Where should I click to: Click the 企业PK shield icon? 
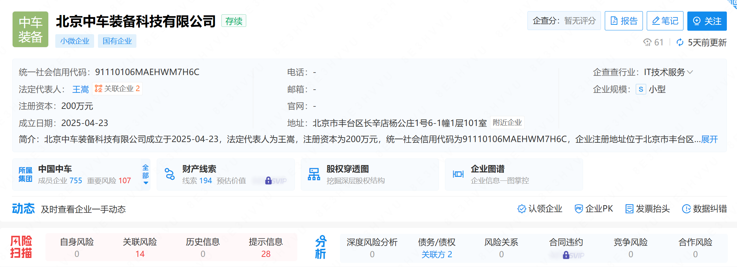[579, 209]
